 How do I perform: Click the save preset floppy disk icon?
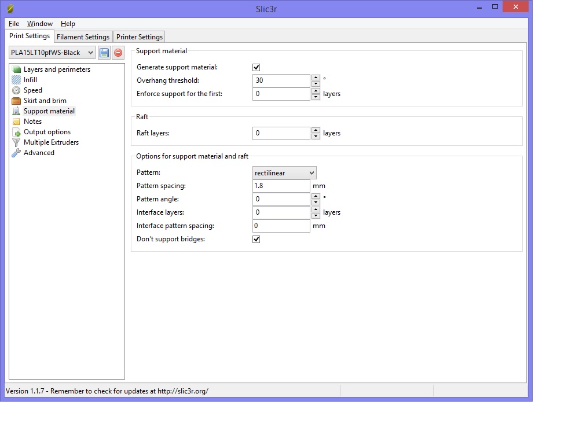(104, 53)
